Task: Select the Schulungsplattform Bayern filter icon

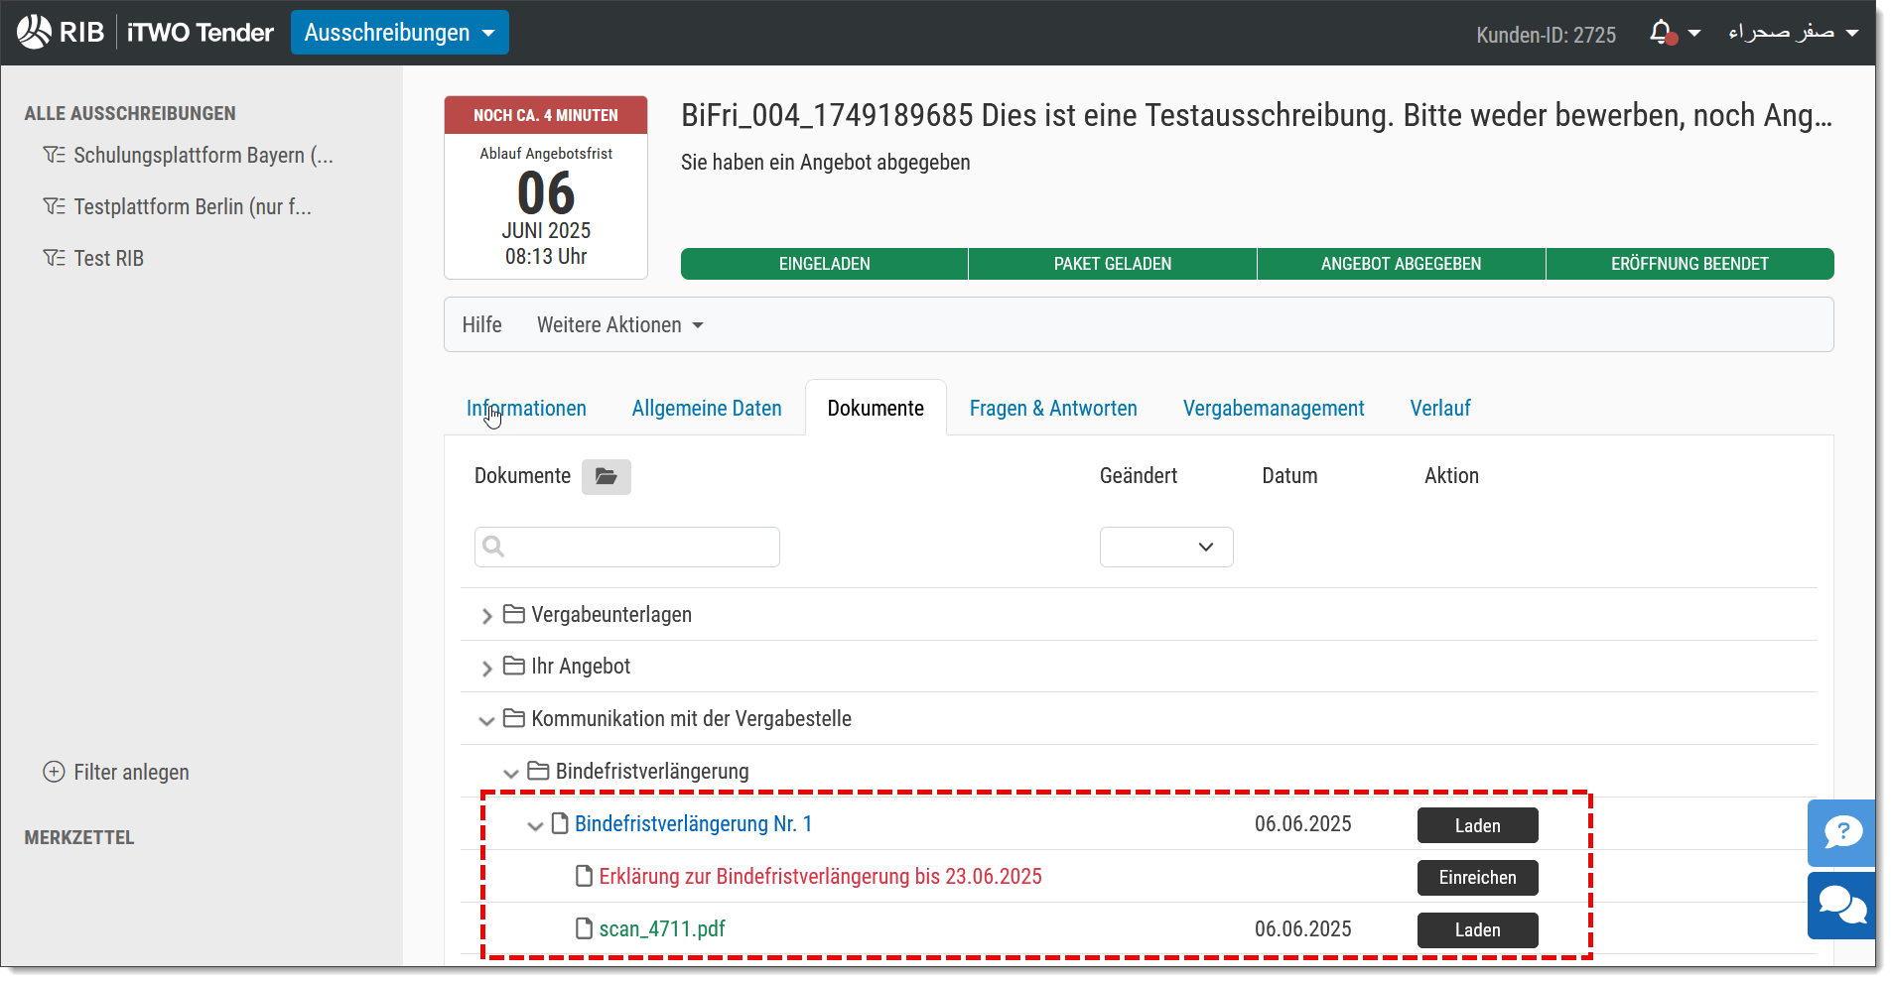Action: [54, 155]
